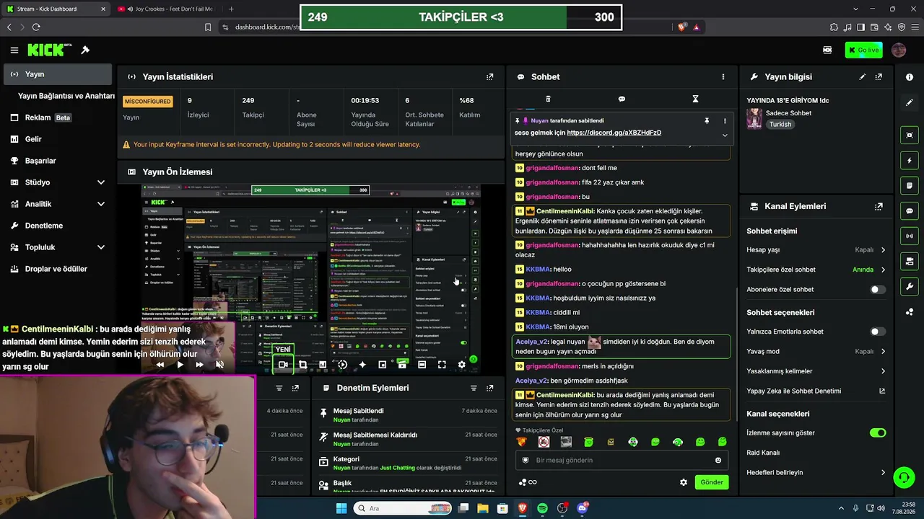Viewport: 924px width, 519px height.
Task: Open Hedefleri belirleyin settings
Action: 816,473
